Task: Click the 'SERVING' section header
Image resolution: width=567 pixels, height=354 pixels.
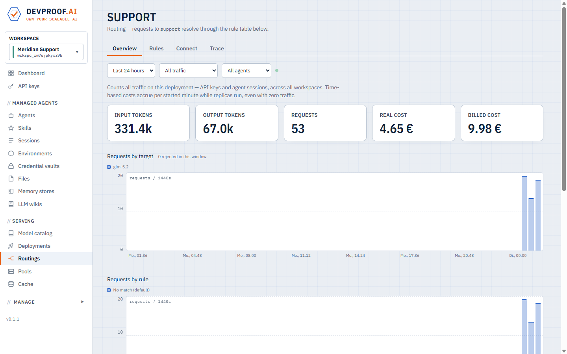Action: (x=23, y=221)
